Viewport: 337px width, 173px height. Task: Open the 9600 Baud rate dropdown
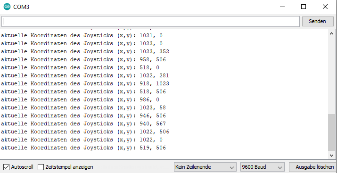pos(263,167)
